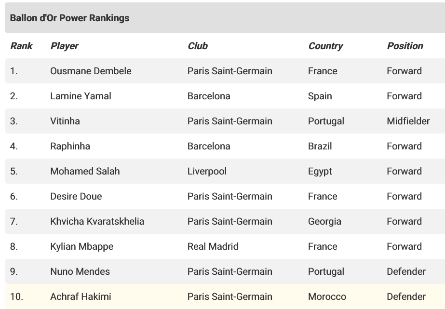Click on Desire Doue
445x309 pixels.
click(76, 196)
